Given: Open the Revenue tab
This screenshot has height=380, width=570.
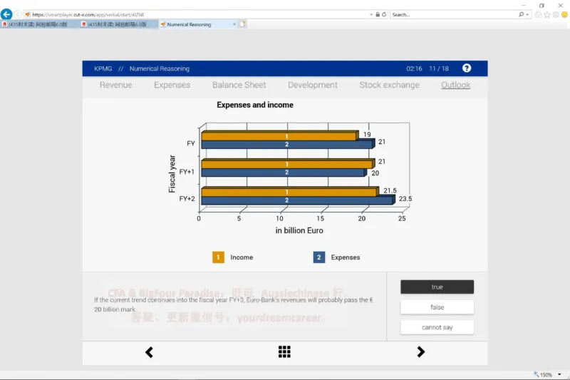Looking at the screenshot, I should click(x=115, y=85).
